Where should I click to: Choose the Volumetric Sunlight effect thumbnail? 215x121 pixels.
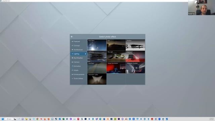tap(135, 68)
